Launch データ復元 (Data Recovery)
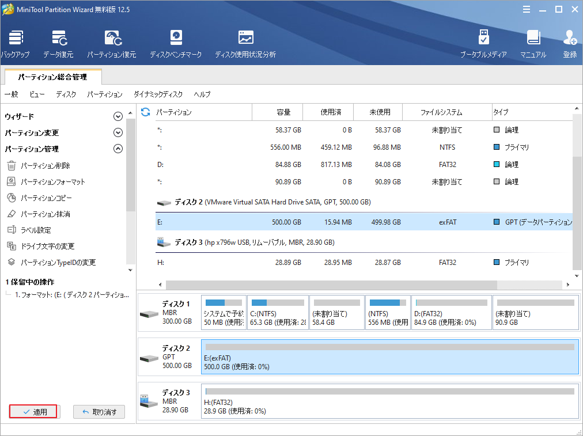The image size is (583, 436). (x=58, y=44)
